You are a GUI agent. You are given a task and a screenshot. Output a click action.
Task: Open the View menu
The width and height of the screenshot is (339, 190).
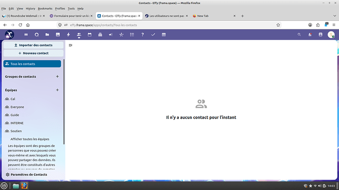click(20, 9)
